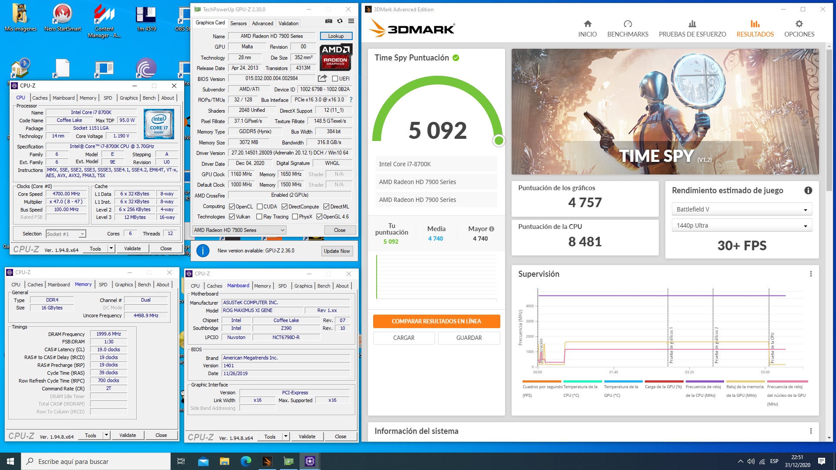This screenshot has width=836, height=470.
Task: Open INICIO home icon in 3DMark
Action: (x=587, y=23)
